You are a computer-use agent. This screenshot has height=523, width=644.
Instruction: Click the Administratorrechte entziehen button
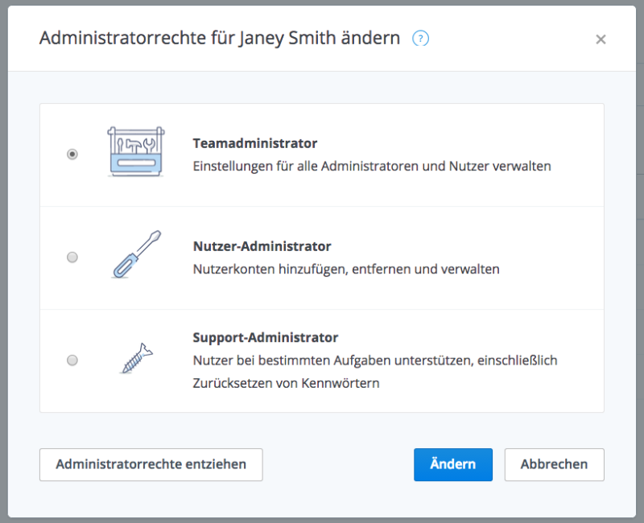point(151,465)
